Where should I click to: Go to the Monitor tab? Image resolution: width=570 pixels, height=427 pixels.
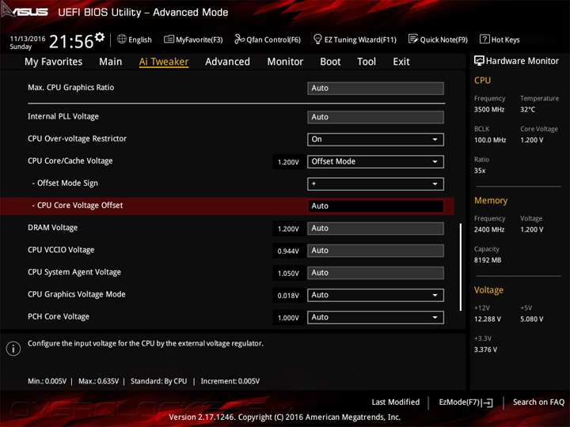pyautogui.click(x=285, y=62)
